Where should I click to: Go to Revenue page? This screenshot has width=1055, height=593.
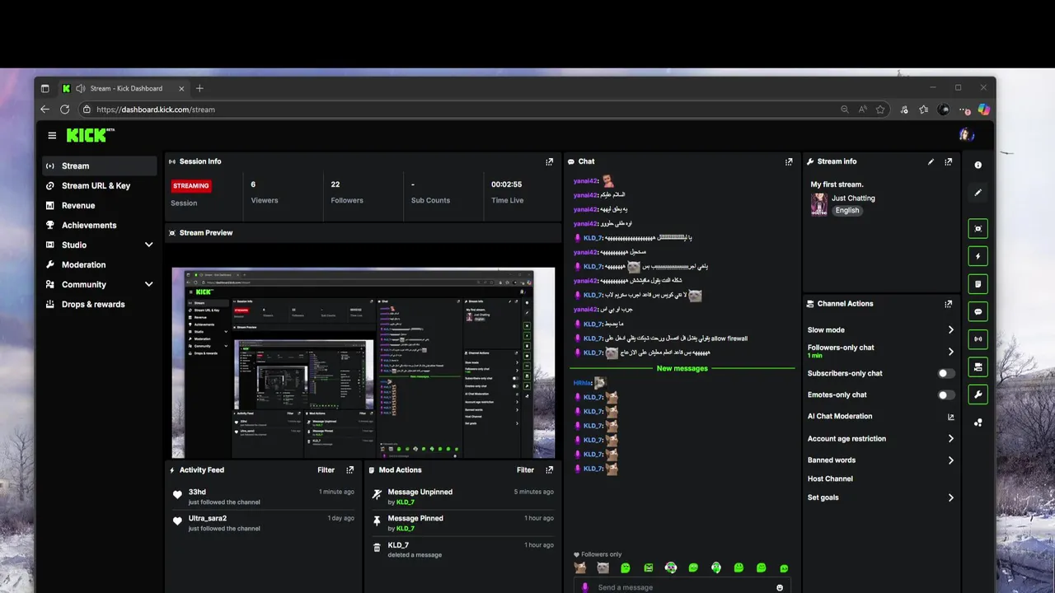(x=100, y=205)
